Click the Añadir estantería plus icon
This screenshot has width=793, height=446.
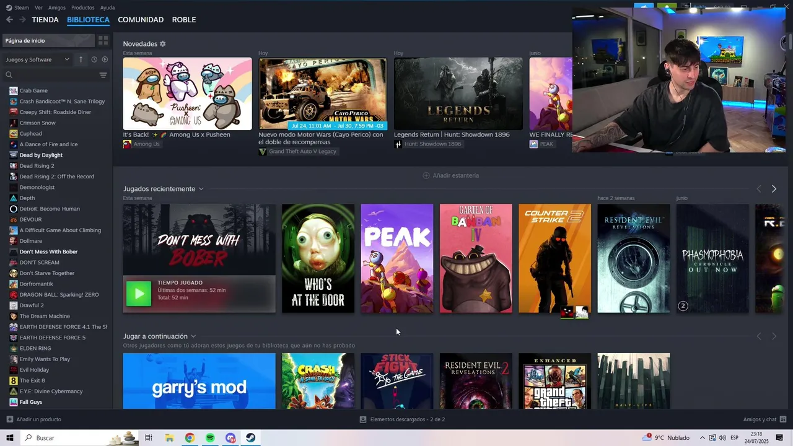[x=426, y=175]
